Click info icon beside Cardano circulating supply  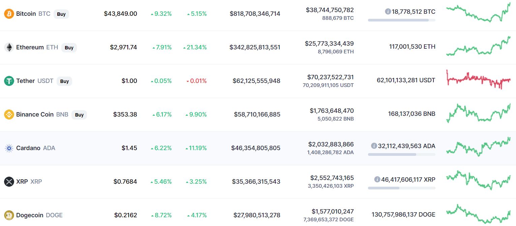click(x=374, y=146)
